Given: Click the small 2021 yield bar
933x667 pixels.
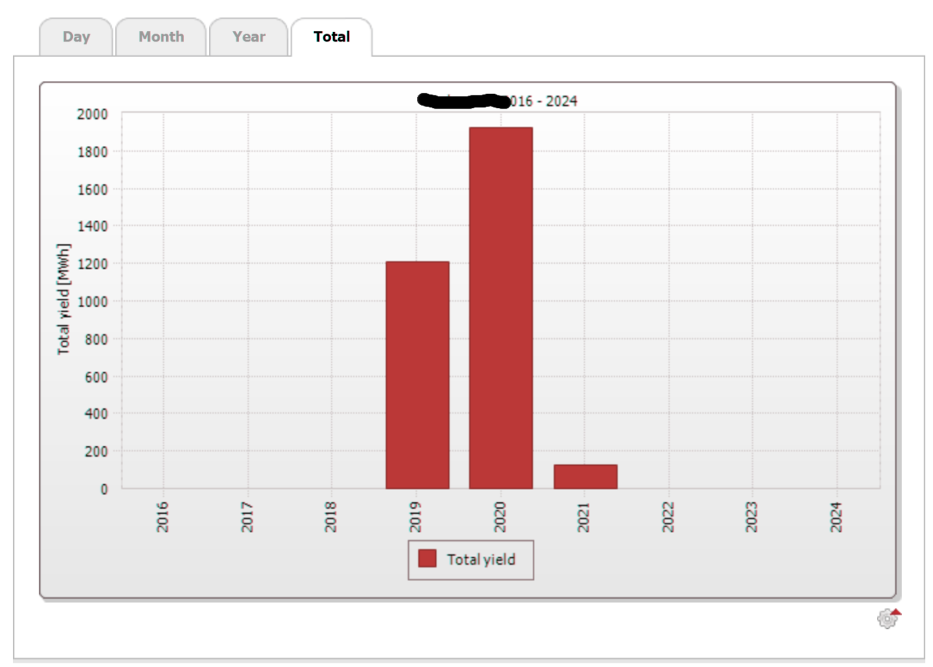Looking at the screenshot, I should 585,477.
